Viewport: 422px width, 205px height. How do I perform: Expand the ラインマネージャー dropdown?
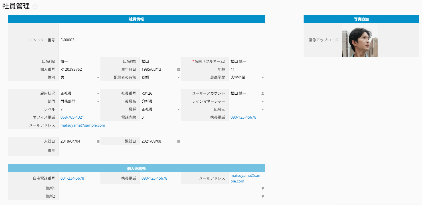263,102
